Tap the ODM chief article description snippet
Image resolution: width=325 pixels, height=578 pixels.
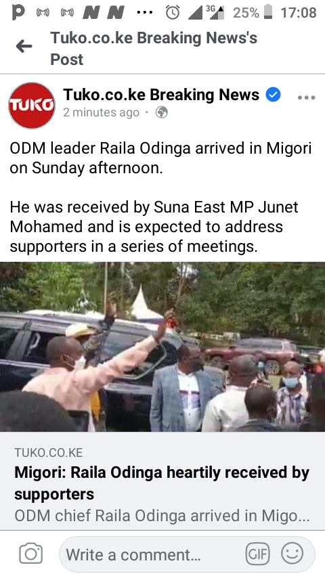[162, 516]
